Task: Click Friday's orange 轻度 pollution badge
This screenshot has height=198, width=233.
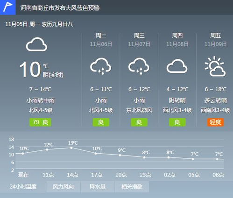Action: click(215, 122)
